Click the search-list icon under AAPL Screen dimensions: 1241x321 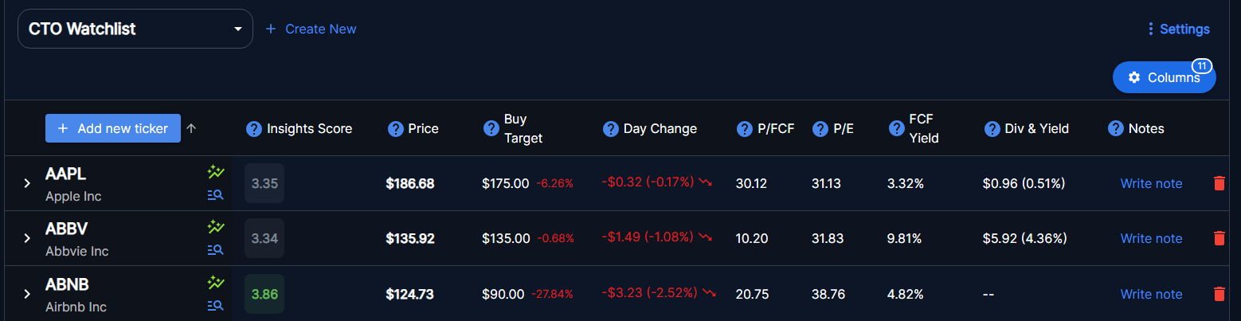(215, 195)
